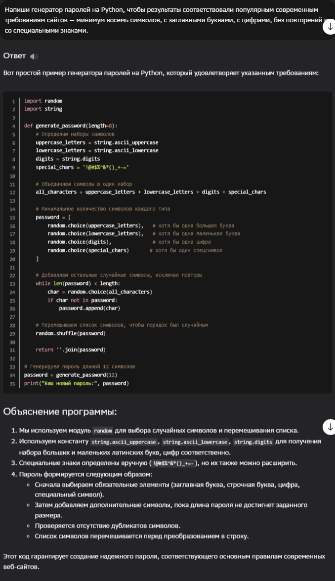
Task: Click the inline random code tag
Action: click(x=103, y=431)
